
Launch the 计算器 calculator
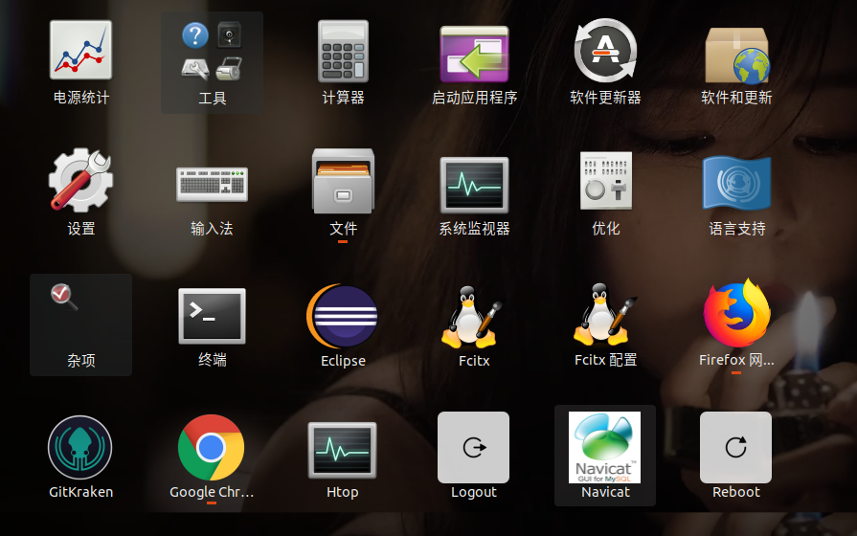point(343,52)
